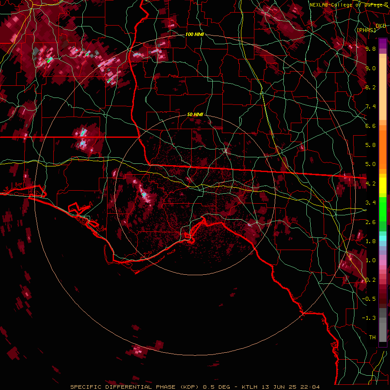Click the 0.2 value on color scale
Screen dimensions: 390x390
370,280
